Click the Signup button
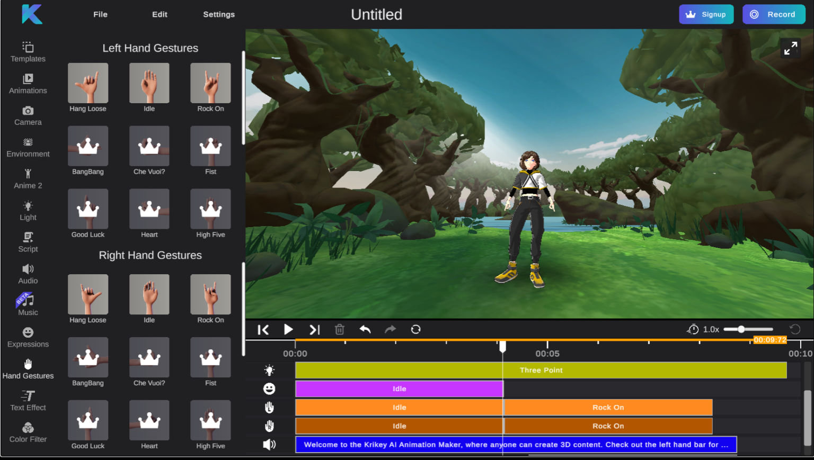This screenshot has height=460, width=814. point(706,14)
